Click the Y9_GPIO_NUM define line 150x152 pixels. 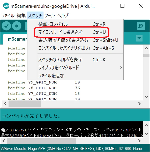(x=44, y=82)
